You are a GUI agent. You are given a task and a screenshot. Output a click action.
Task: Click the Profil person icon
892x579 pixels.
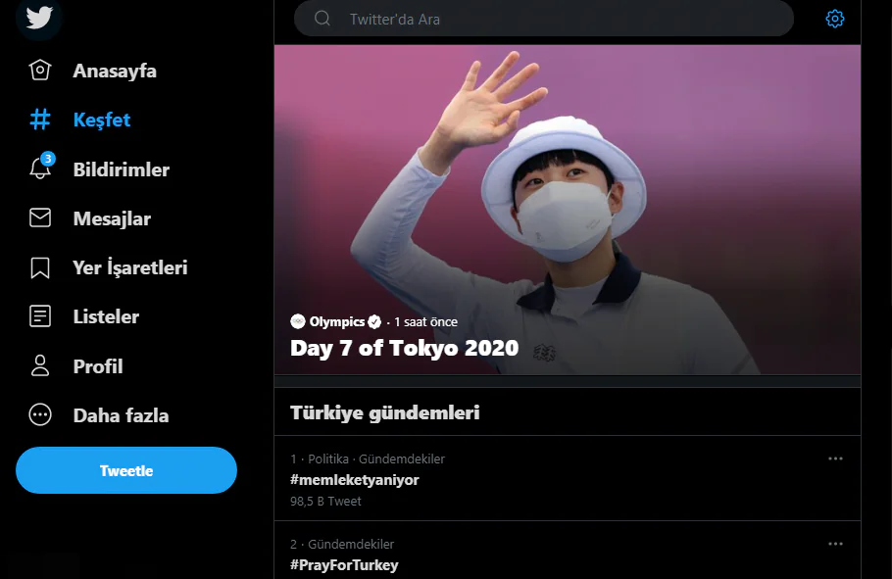(x=40, y=366)
